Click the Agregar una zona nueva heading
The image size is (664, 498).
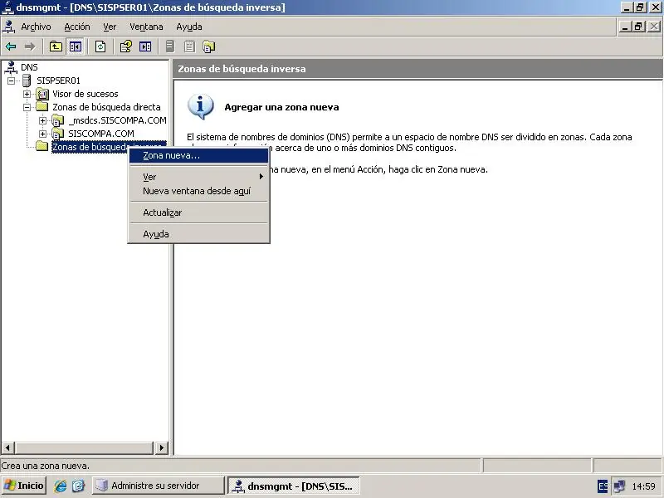pyautogui.click(x=281, y=107)
